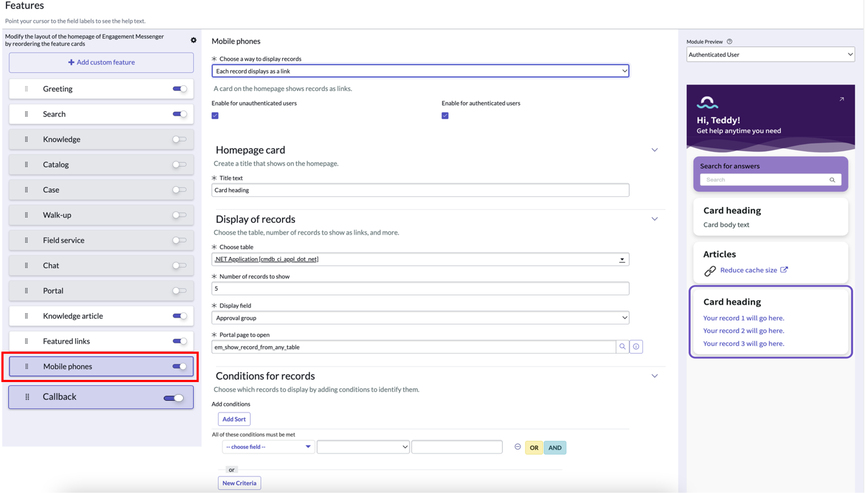The image size is (865, 493).
Task: Enable the Knowledge feature toggle
Action: [180, 139]
